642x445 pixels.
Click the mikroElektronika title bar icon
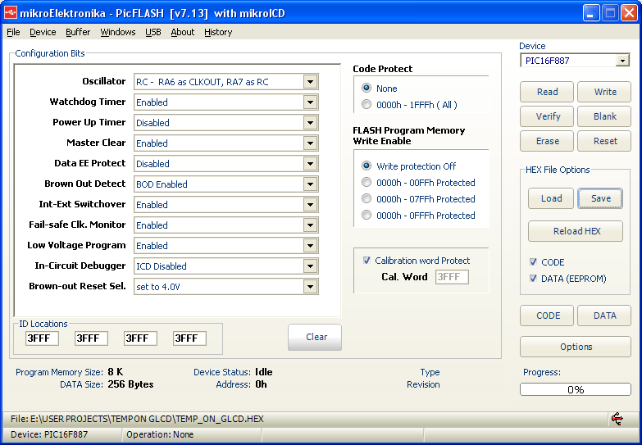click(11, 12)
